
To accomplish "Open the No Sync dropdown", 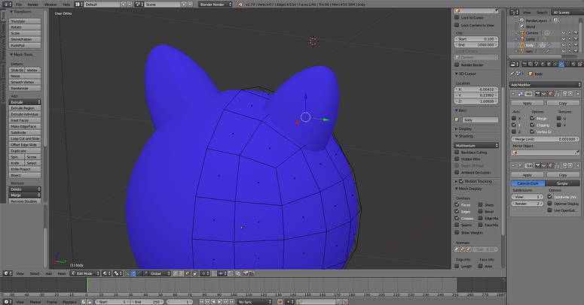I will coord(255,302).
